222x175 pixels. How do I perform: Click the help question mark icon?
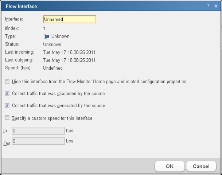tap(209, 6)
